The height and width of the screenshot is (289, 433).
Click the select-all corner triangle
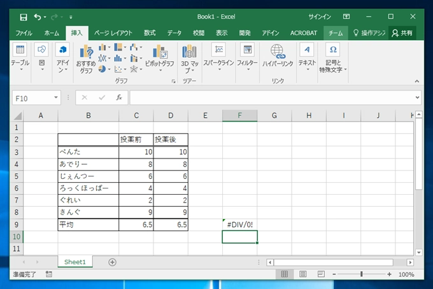18,116
